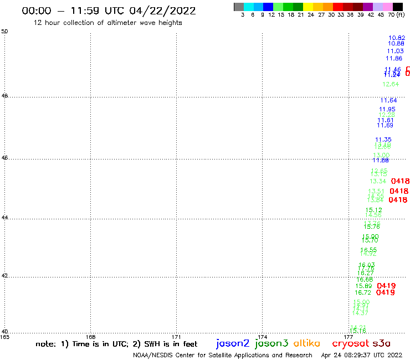
Task: Click the longitude 177 axis label
Action: [x=348, y=337]
